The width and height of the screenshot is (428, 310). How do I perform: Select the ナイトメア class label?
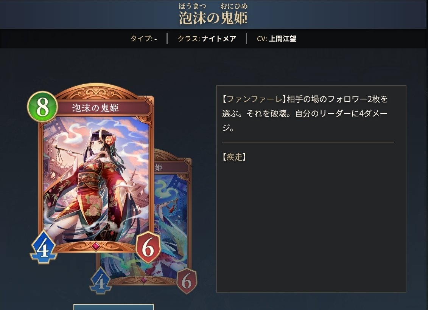pos(219,39)
